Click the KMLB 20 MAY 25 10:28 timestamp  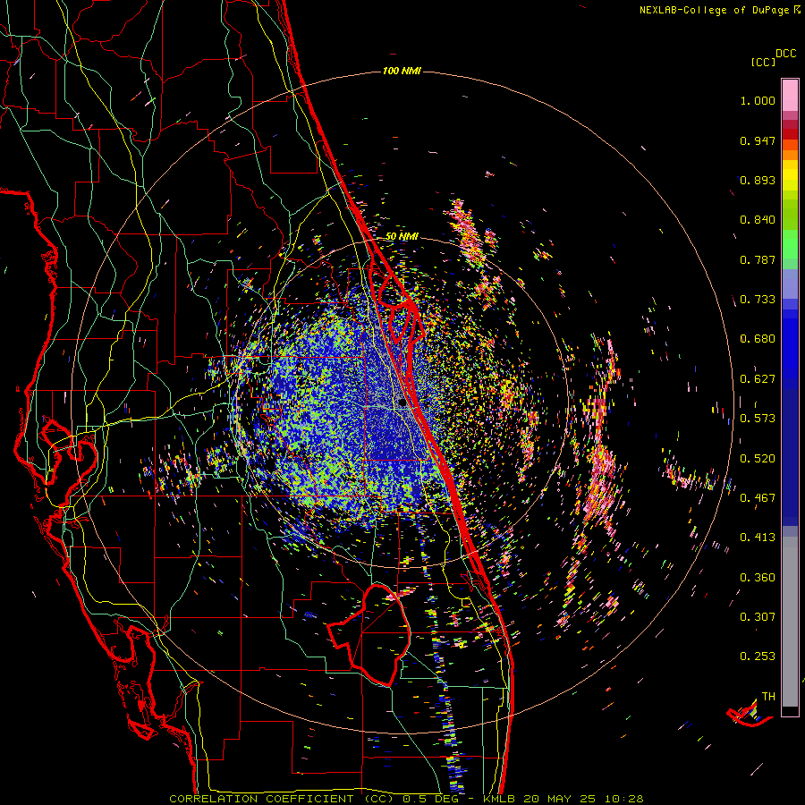pyautogui.click(x=563, y=799)
